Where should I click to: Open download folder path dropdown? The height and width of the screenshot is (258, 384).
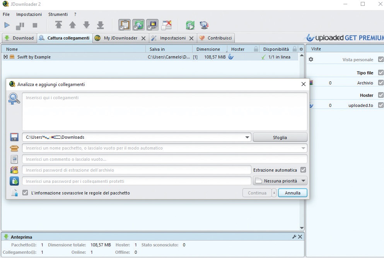coord(247,138)
